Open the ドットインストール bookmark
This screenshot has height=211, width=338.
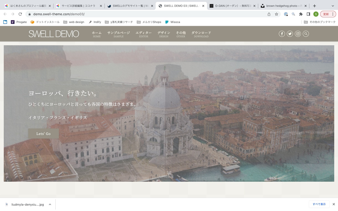[x=45, y=22]
